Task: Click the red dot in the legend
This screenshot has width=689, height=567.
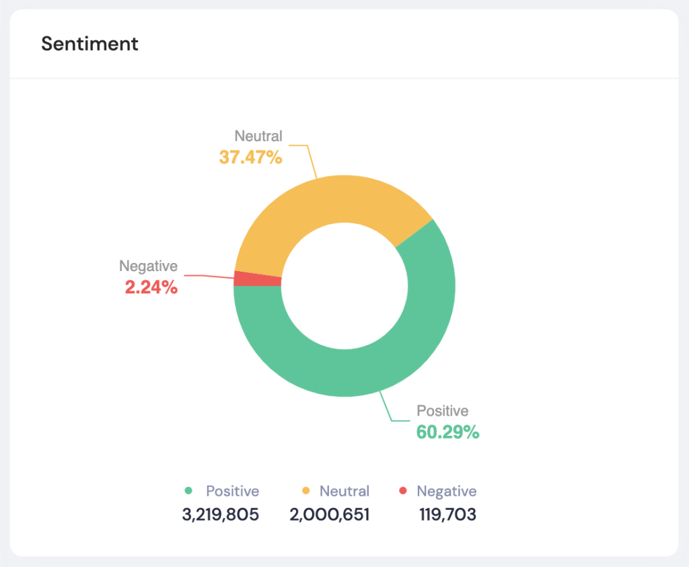Action: (x=403, y=491)
